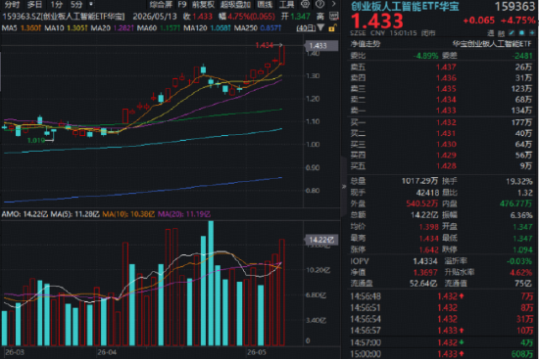Click the MA120 indicator label

pyautogui.click(x=195, y=27)
